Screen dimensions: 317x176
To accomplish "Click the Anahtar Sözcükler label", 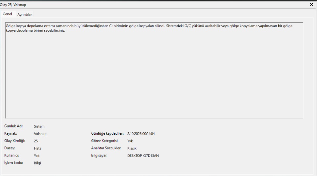I will click(x=106, y=148).
